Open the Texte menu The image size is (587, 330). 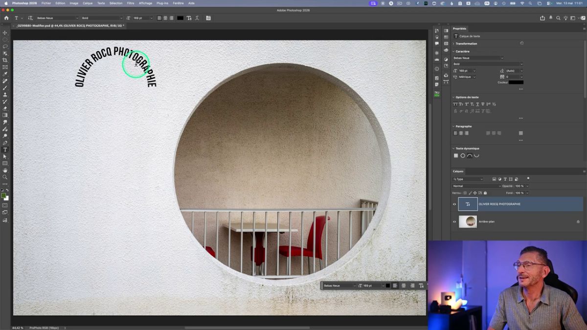[x=101, y=3]
